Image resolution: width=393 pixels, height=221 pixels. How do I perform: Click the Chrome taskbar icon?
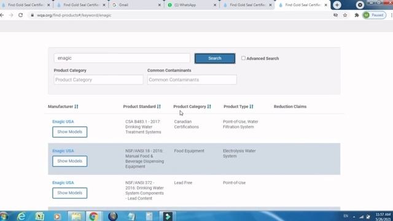point(94,216)
